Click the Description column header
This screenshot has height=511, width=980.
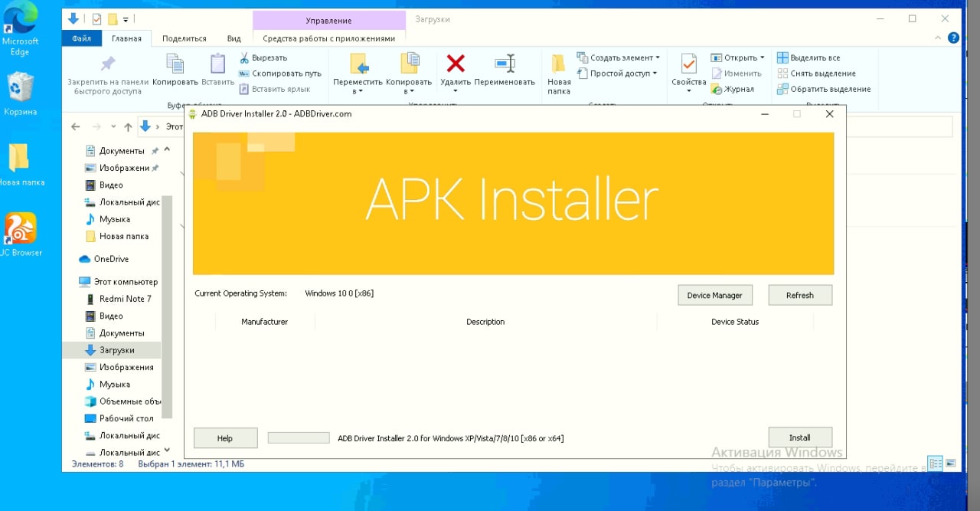485,322
